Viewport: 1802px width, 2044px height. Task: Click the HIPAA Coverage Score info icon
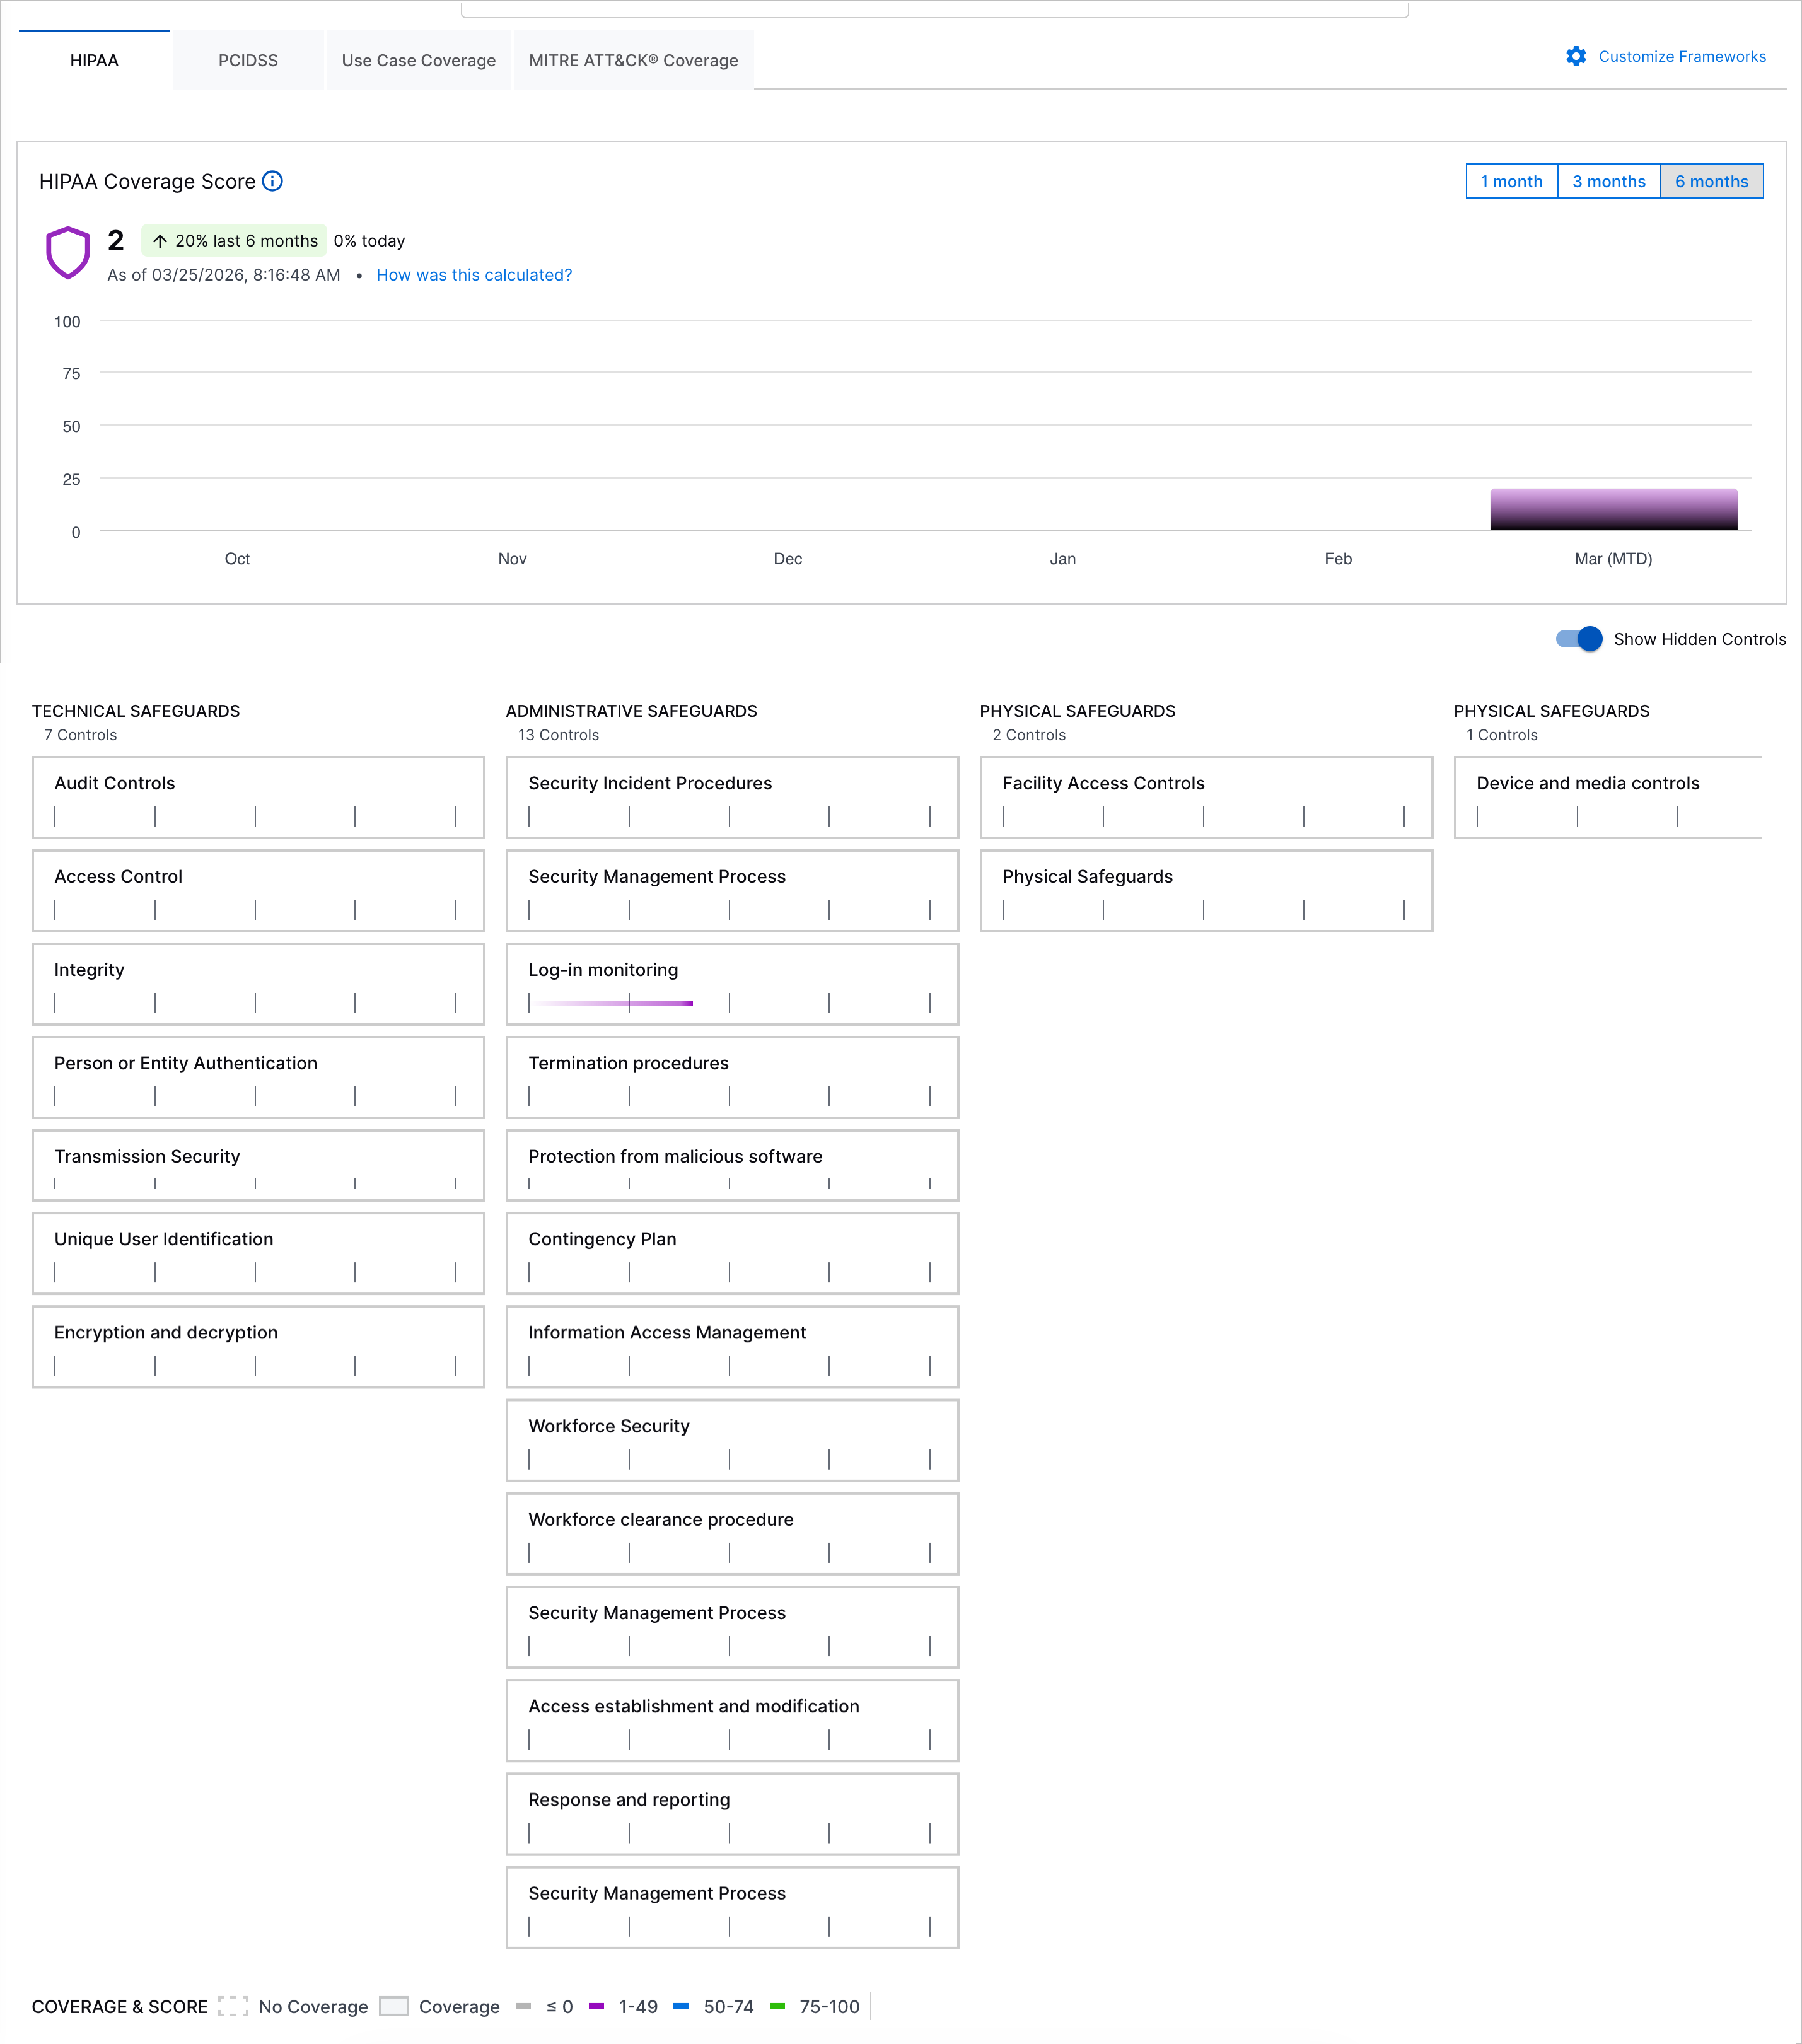[x=272, y=181]
